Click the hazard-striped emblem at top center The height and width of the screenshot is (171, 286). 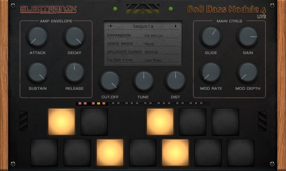point(142,8)
